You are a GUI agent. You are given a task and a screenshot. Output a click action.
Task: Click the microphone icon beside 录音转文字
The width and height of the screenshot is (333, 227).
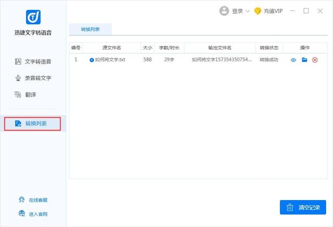click(x=18, y=78)
